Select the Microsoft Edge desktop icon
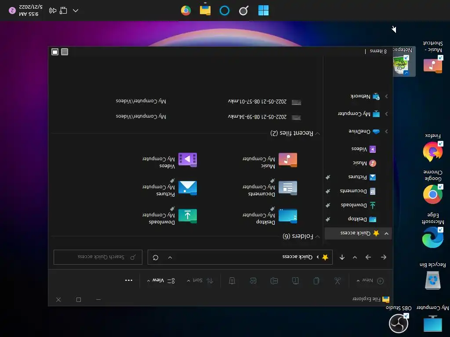Screen dimensions: 450x337 tap(433, 230)
